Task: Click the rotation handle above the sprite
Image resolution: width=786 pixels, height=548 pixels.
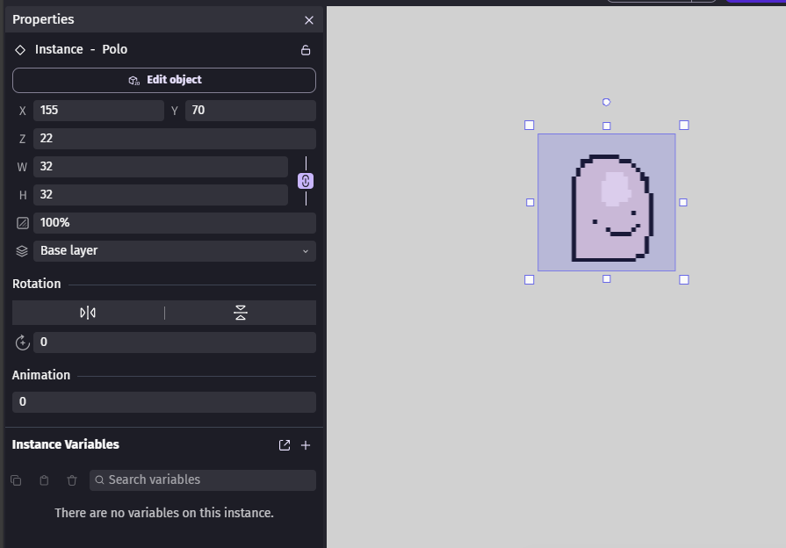Action: pyautogui.click(x=606, y=102)
